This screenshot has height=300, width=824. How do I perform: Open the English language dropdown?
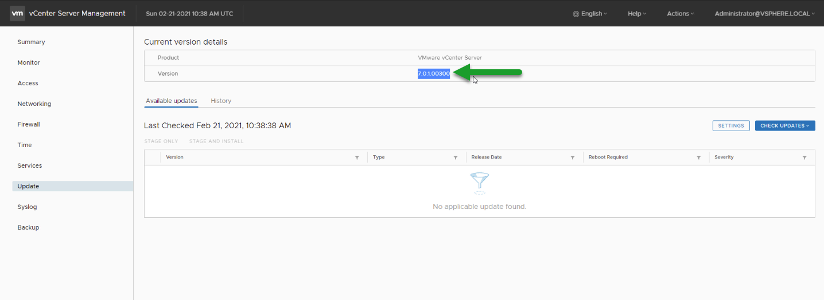590,14
